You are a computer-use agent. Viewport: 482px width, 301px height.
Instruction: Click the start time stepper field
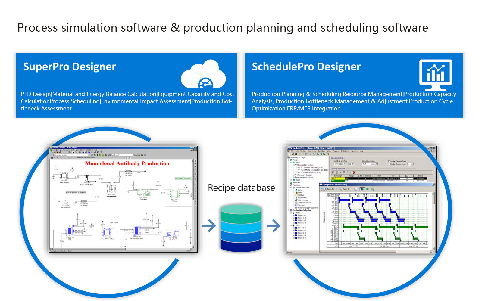coord(350,164)
